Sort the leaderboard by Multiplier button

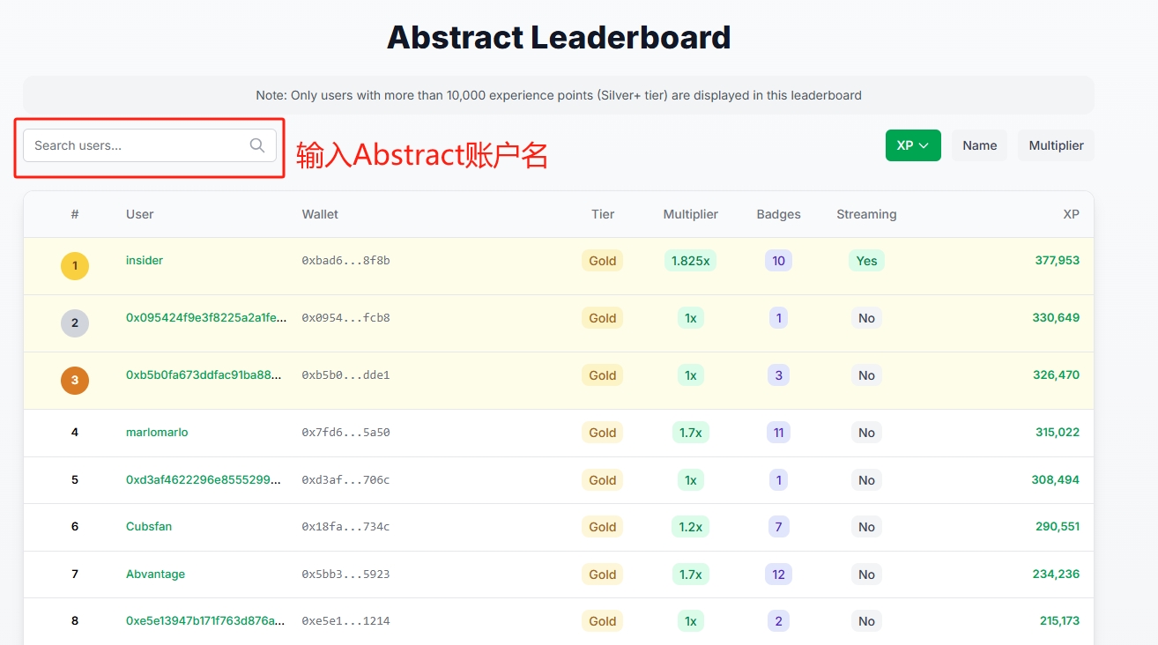1056,145
